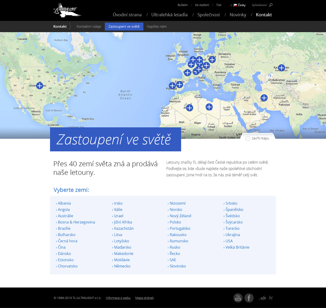This screenshot has height=308, width=326.
Task: Select SAE from the country list
Action: pyautogui.click(x=173, y=260)
